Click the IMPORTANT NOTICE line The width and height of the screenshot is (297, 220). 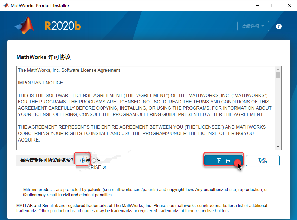tap(40, 83)
